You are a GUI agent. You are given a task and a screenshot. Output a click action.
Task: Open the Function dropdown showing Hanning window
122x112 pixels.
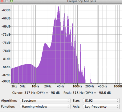(45, 106)
